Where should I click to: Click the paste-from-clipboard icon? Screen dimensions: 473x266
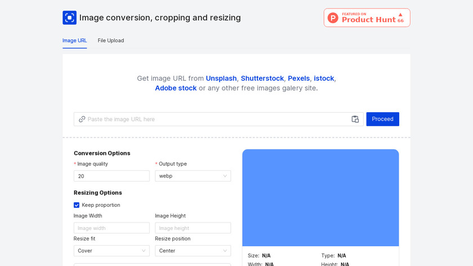coord(355,119)
